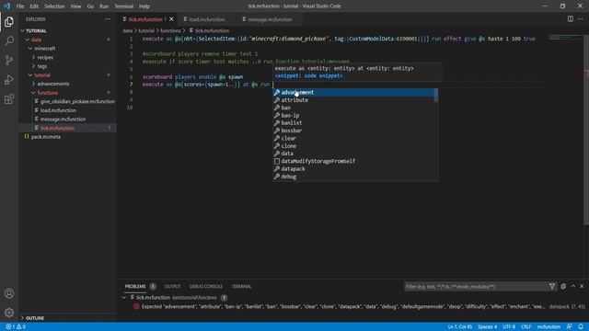The image size is (589, 331).
Task: Open the Help menu
Action: pos(144,6)
